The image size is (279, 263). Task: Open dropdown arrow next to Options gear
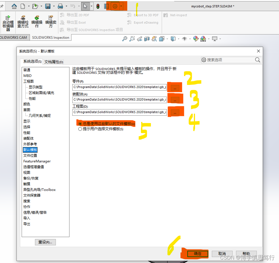tap(121, 6)
